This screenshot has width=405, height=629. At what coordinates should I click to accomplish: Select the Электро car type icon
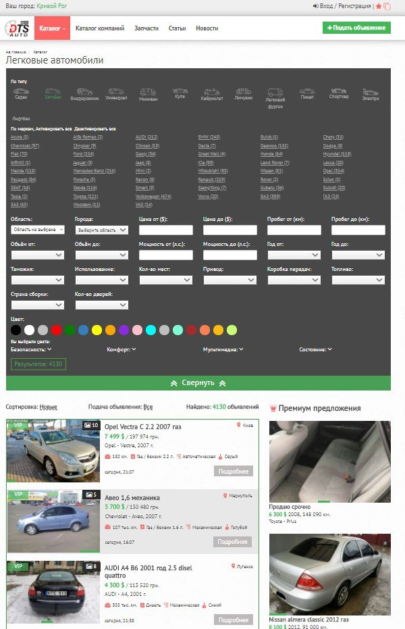coord(371,92)
